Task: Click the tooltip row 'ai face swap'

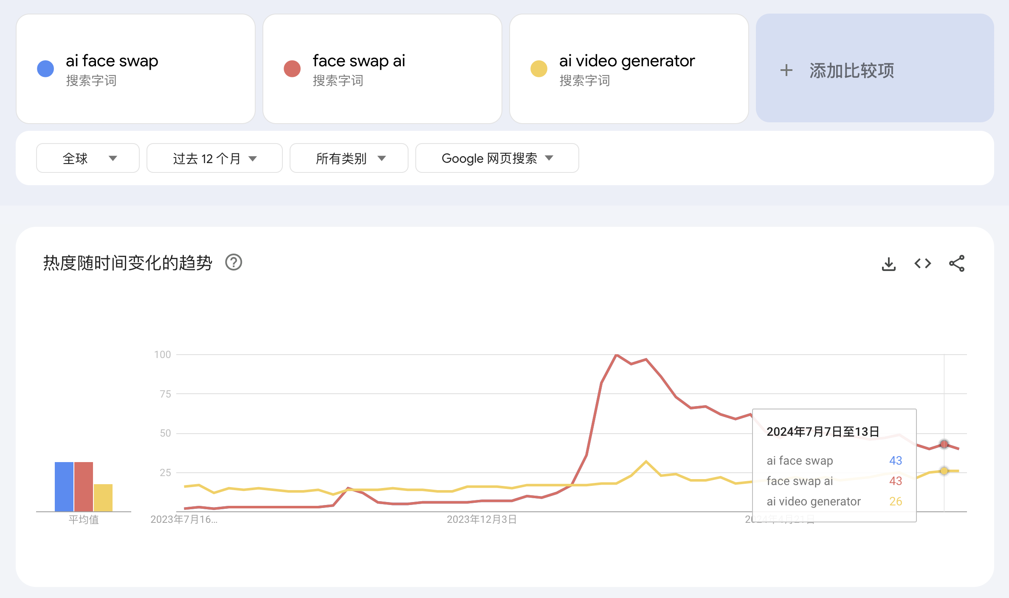Action: pos(834,461)
